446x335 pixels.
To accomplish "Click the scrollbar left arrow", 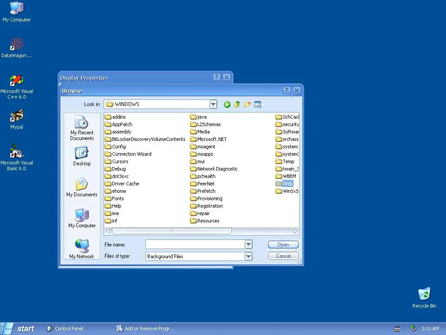I will (x=108, y=231).
